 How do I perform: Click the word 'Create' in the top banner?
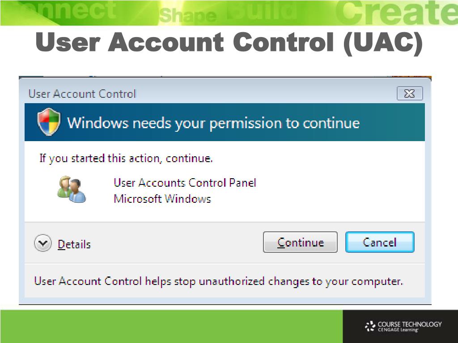pos(396,13)
